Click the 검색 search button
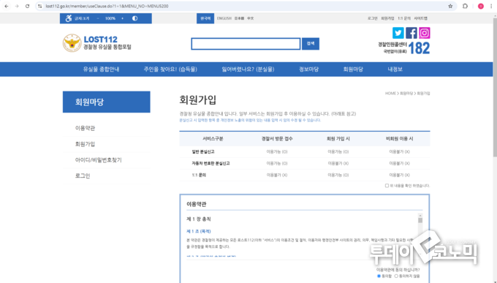Screen dimensions: 497x283 [311, 44]
